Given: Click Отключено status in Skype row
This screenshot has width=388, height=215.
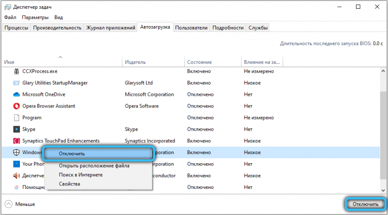Looking at the screenshot, I should (200, 129).
